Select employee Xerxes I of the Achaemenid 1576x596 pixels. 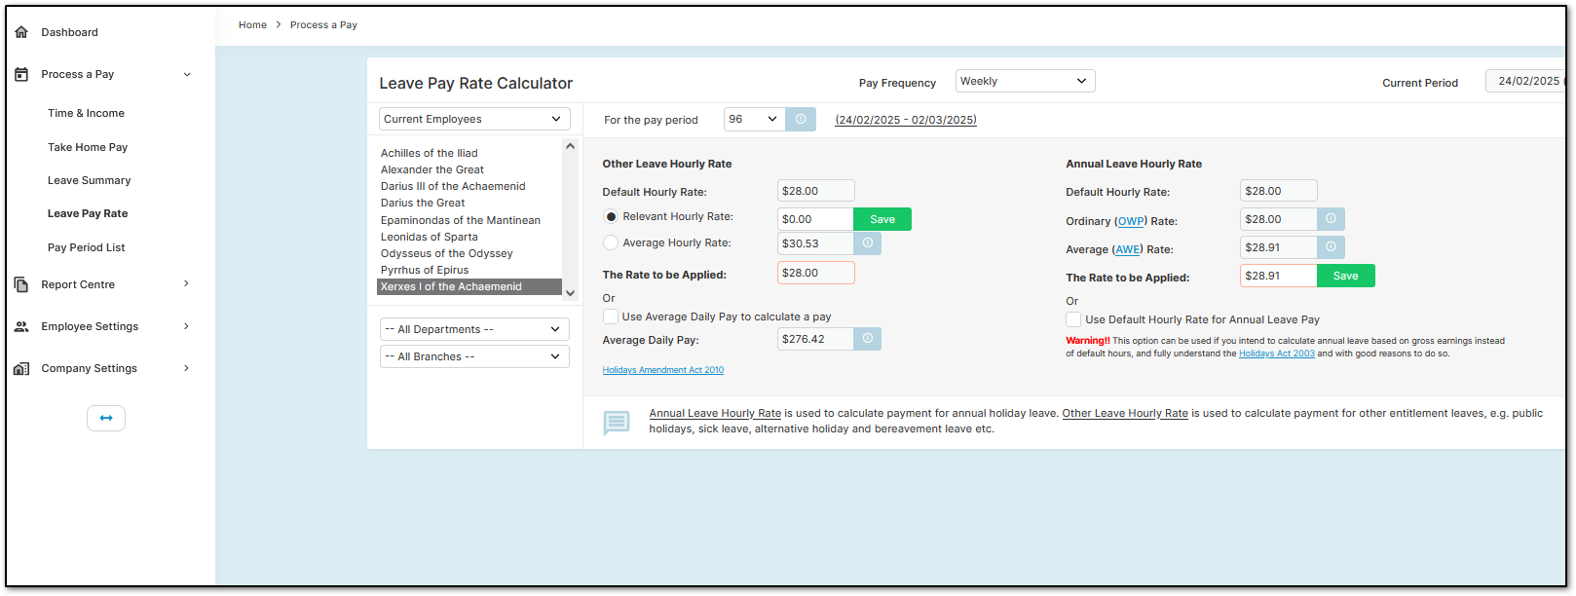(x=469, y=286)
